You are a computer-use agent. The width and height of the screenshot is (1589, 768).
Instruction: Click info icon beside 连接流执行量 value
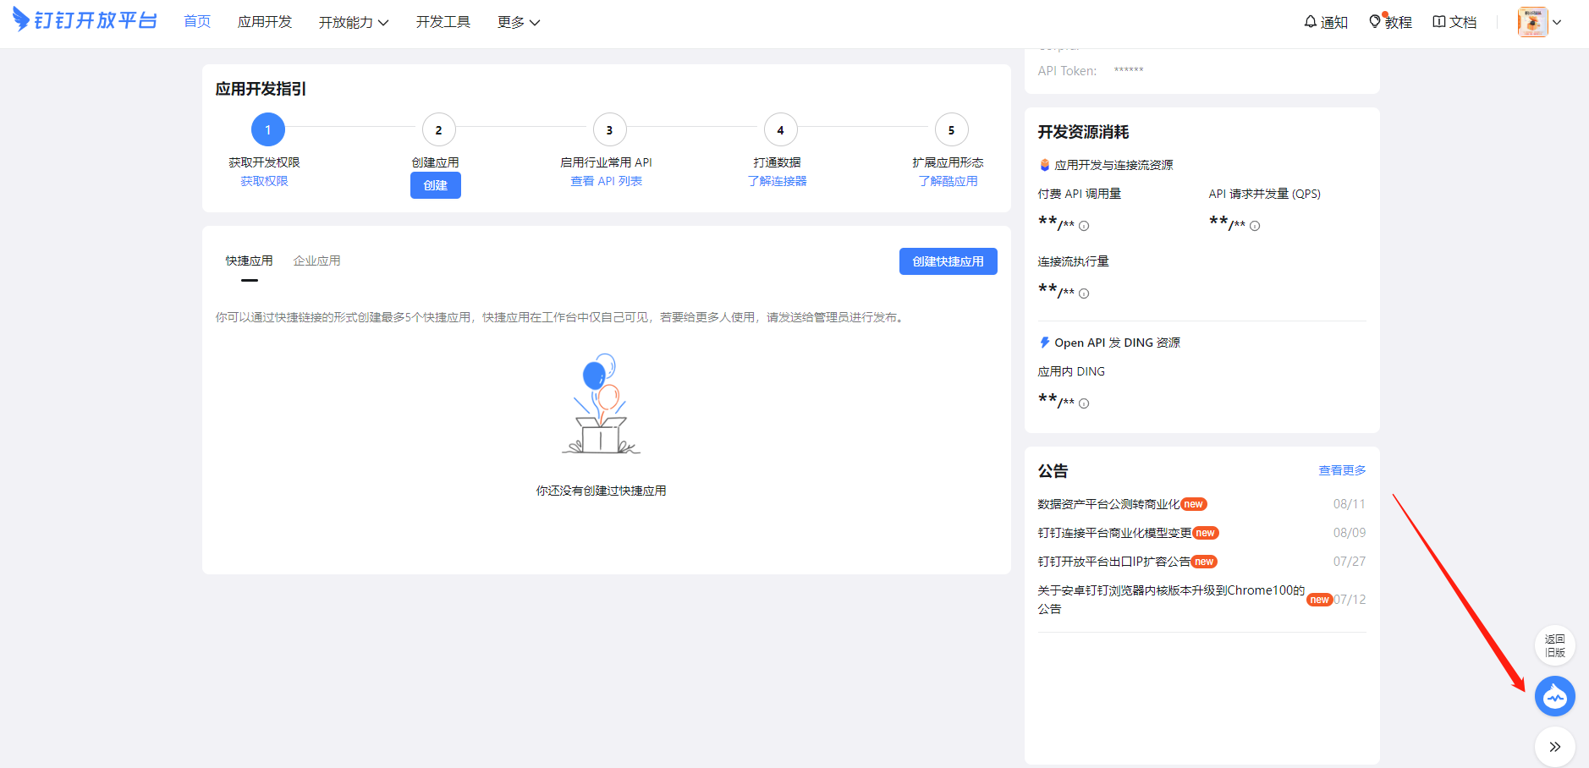point(1084,293)
